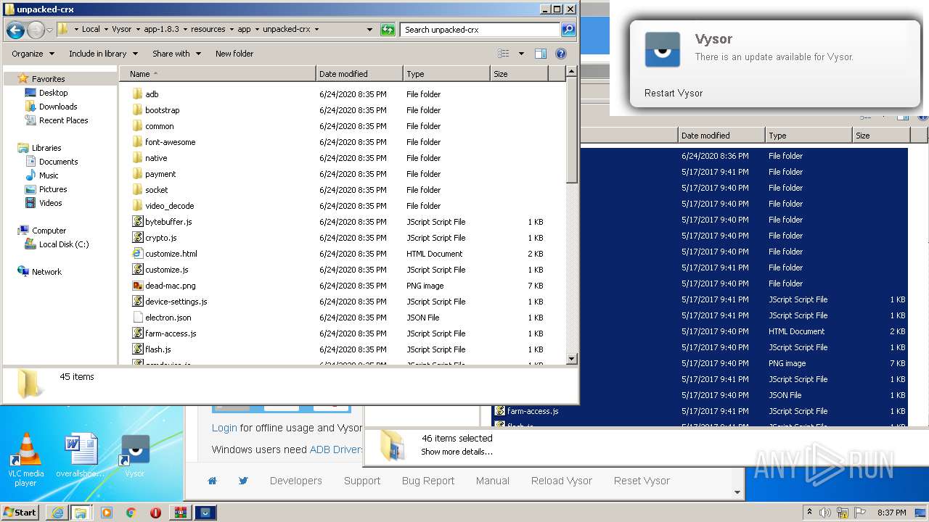Select the electron.json file icon

(137, 318)
